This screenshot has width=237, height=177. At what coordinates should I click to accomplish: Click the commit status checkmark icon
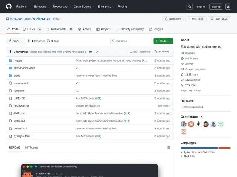pyautogui.click(x=97, y=52)
